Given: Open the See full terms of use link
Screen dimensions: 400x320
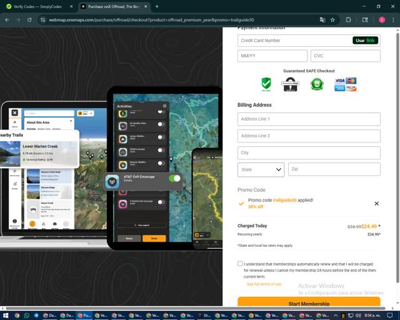Looking at the screenshot, I should [x=264, y=284].
